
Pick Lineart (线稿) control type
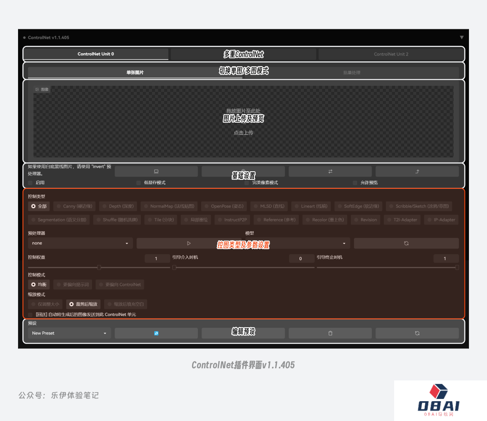click(x=311, y=206)
